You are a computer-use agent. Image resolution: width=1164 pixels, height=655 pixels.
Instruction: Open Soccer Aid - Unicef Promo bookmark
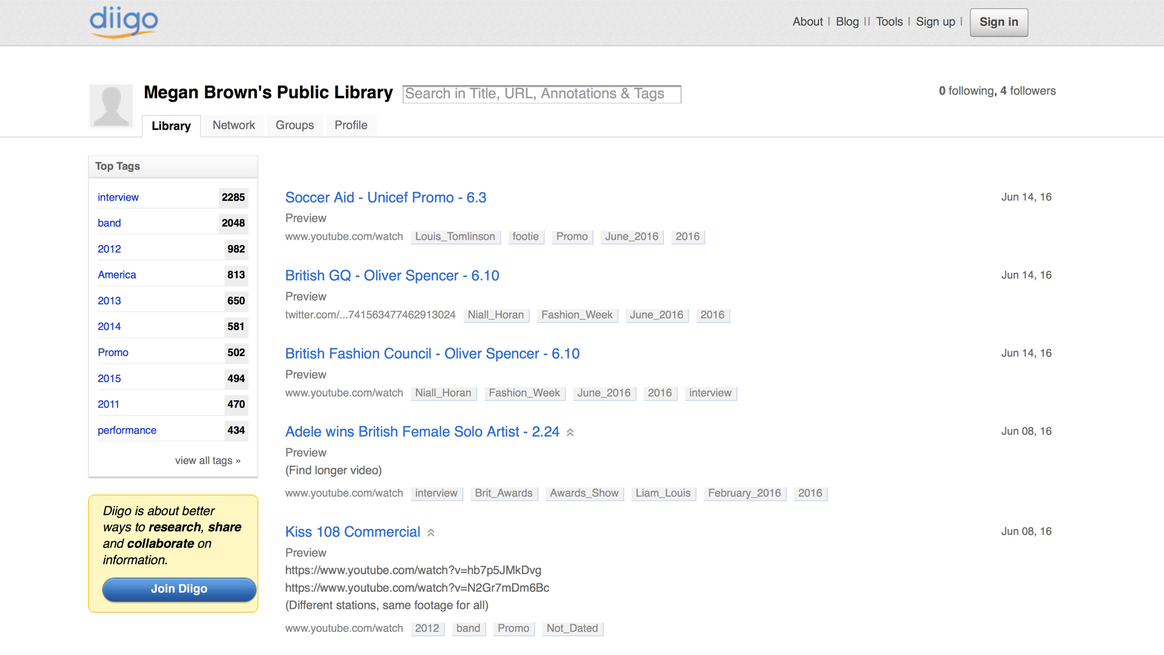pos(386,198)
